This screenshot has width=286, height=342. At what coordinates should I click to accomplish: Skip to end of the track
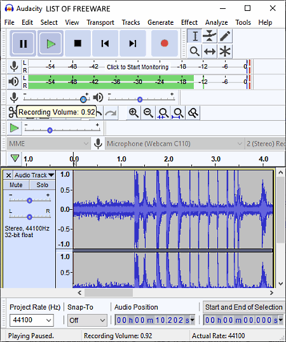(x=133, y=43)
